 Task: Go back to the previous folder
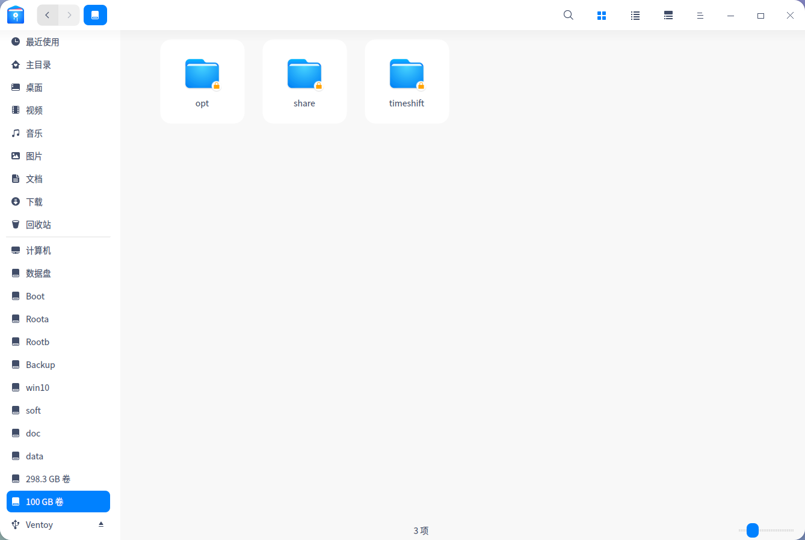(48, 15)
